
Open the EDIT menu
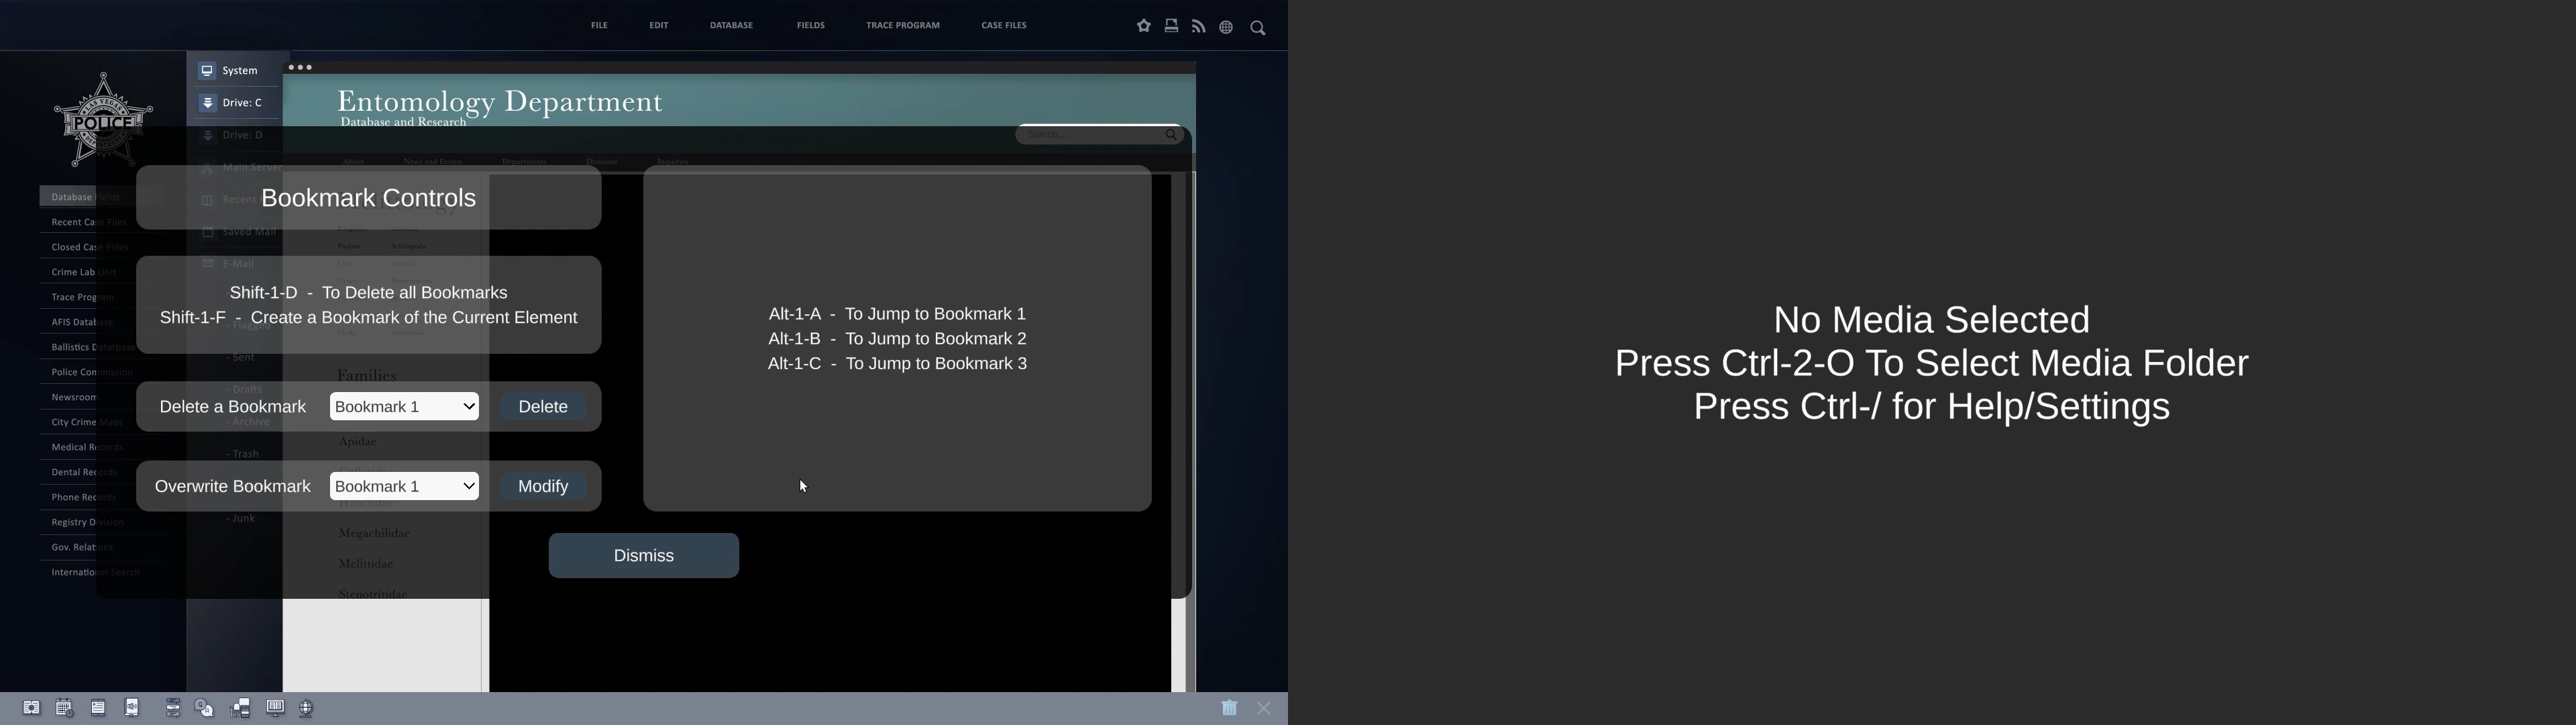click(x=659, y=25)
